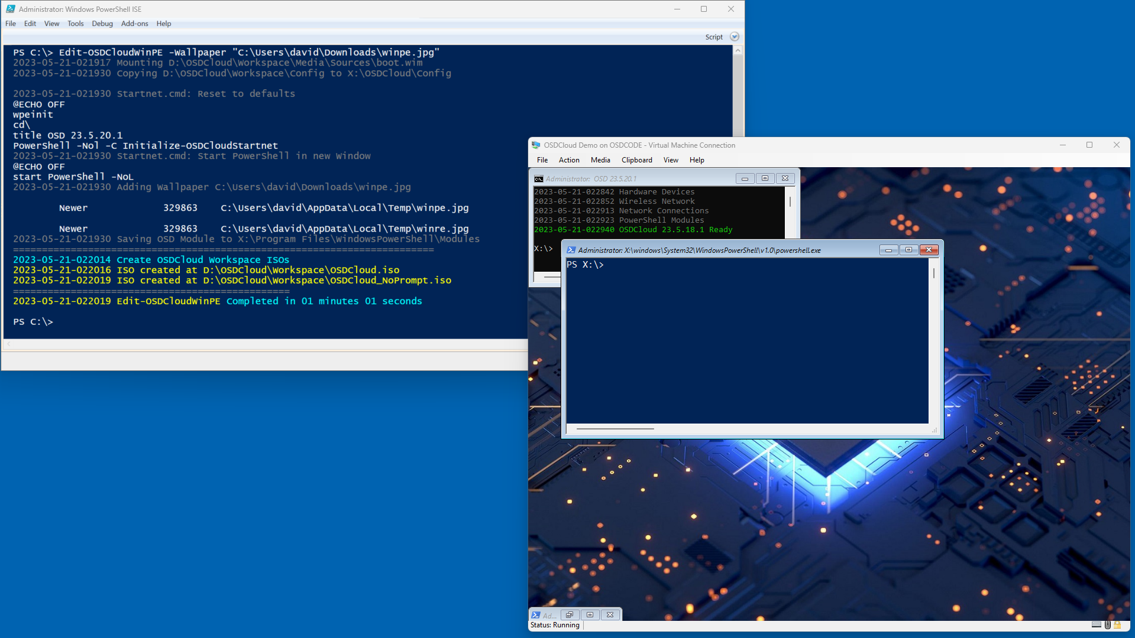The height and width of the screenshot is (638, 1135).
Task: Click the cmd icon of OSD 23.5.20.1 window
Action: 539,179
